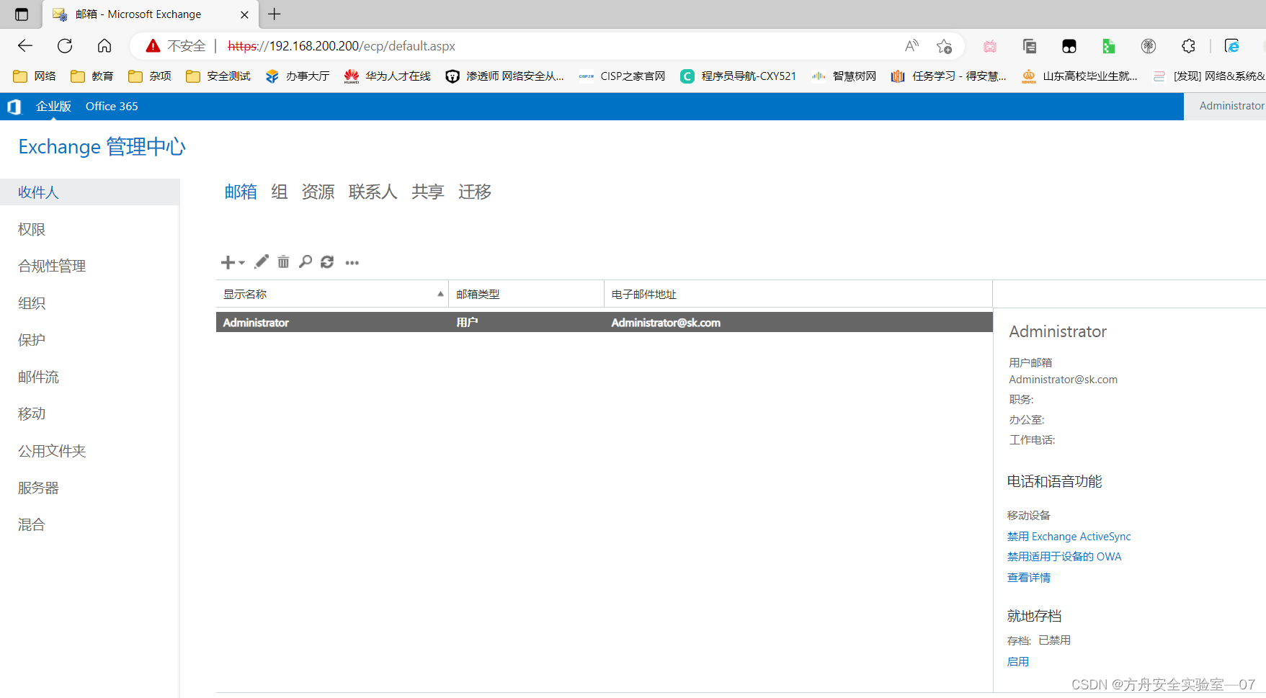Add page to favorites star icon
This screenshot has width=1266, height=698.
coord(944,46)
